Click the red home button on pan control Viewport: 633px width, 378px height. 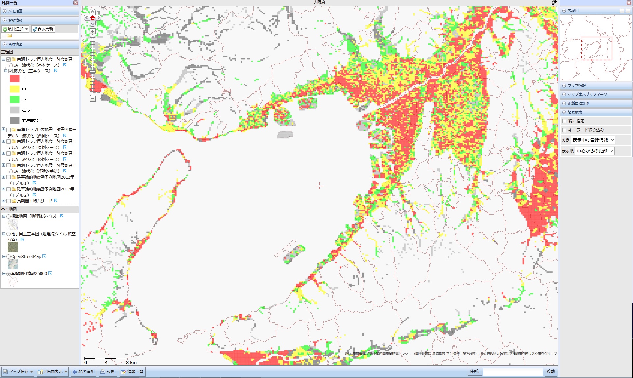pos(93,18)
